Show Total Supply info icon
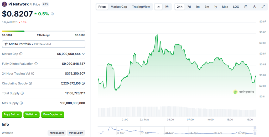This screenshot has height=137, width=269. pyautogui.click(x=22, y=93)
